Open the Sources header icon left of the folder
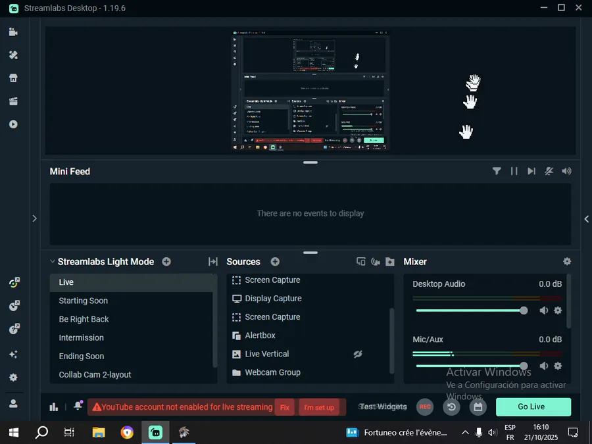This screenshot has height=444, width=592. pyautogui.click(x=376, y=262)
